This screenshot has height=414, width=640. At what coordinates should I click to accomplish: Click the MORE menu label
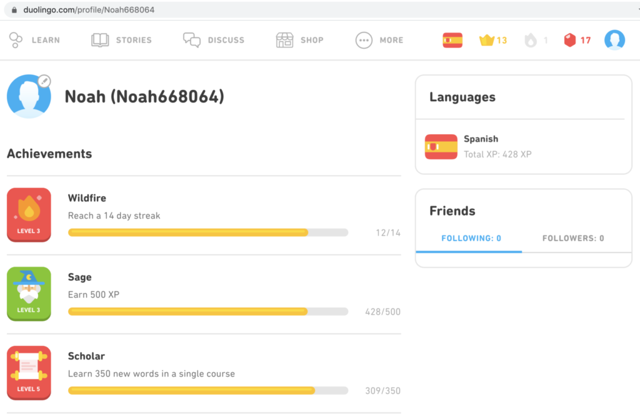(x=391, y=40)
